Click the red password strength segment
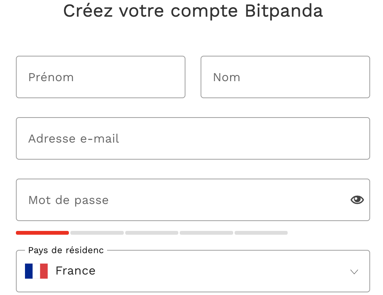Image resolution: width=383 pixels, height=295 pixels. pyautogui.click(x=42, y=232)
